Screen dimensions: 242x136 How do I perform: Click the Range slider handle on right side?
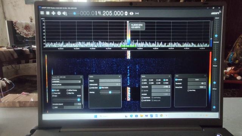coord(215,83)
